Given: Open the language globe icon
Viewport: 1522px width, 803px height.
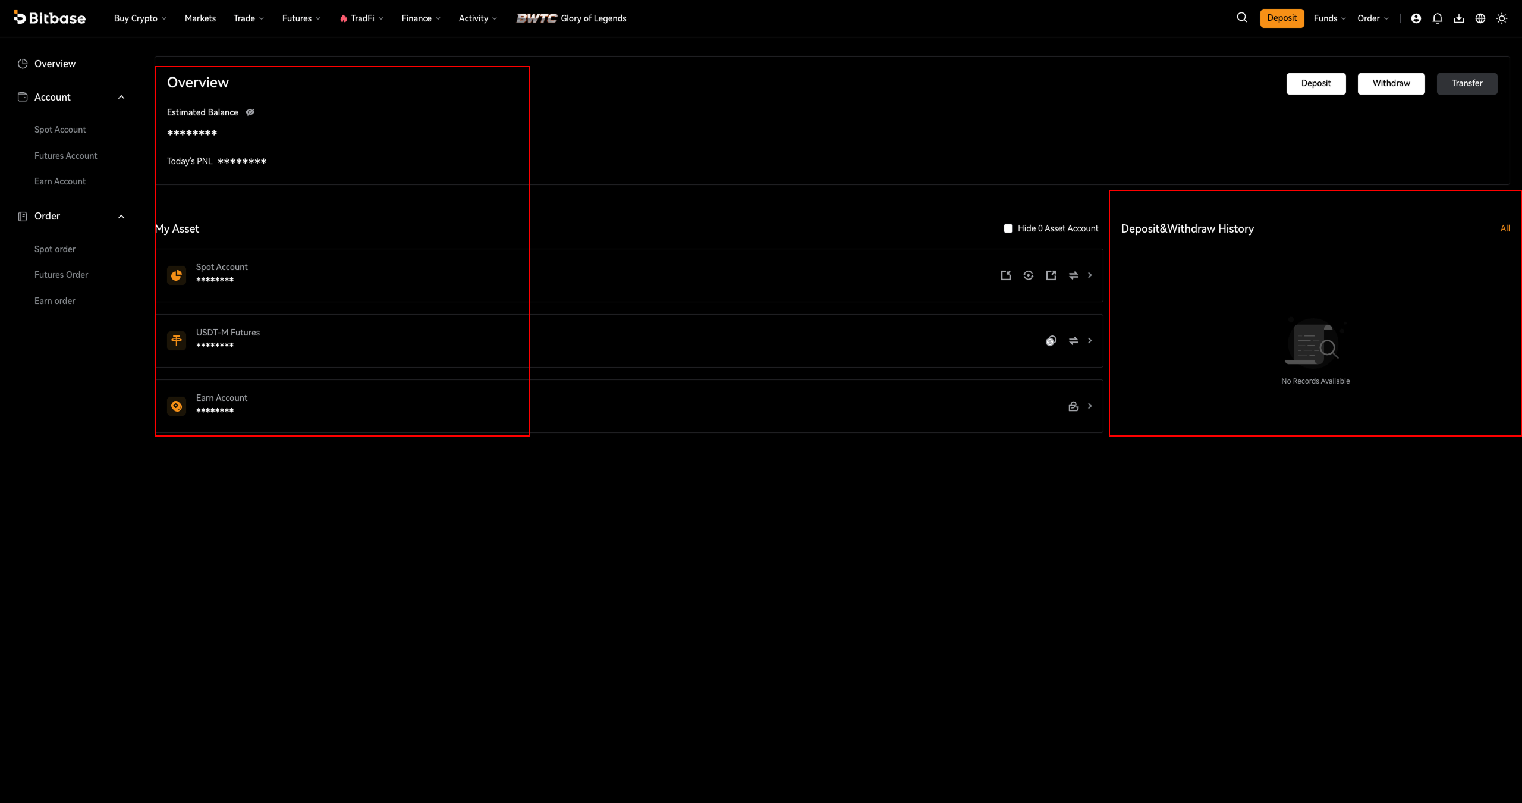Looking at the screenshot, I should point(1480,18).
